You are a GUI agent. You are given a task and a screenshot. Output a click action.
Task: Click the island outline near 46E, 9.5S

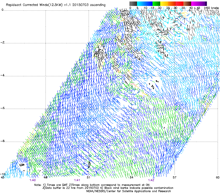(x=22, y=165)
